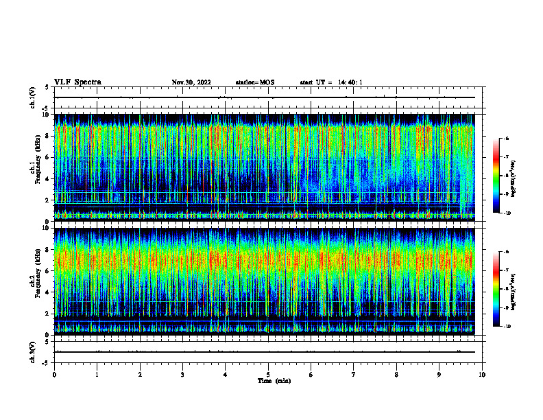
Task: Click the "2" kHz tick of ch.2 panel
Action: (47, 314)
